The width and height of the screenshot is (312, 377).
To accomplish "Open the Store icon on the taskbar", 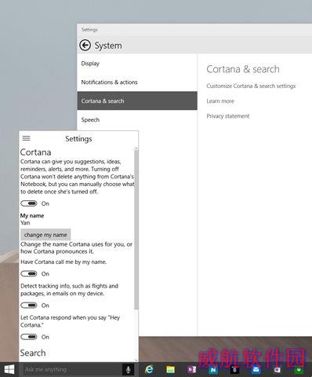I will (234, 370).
